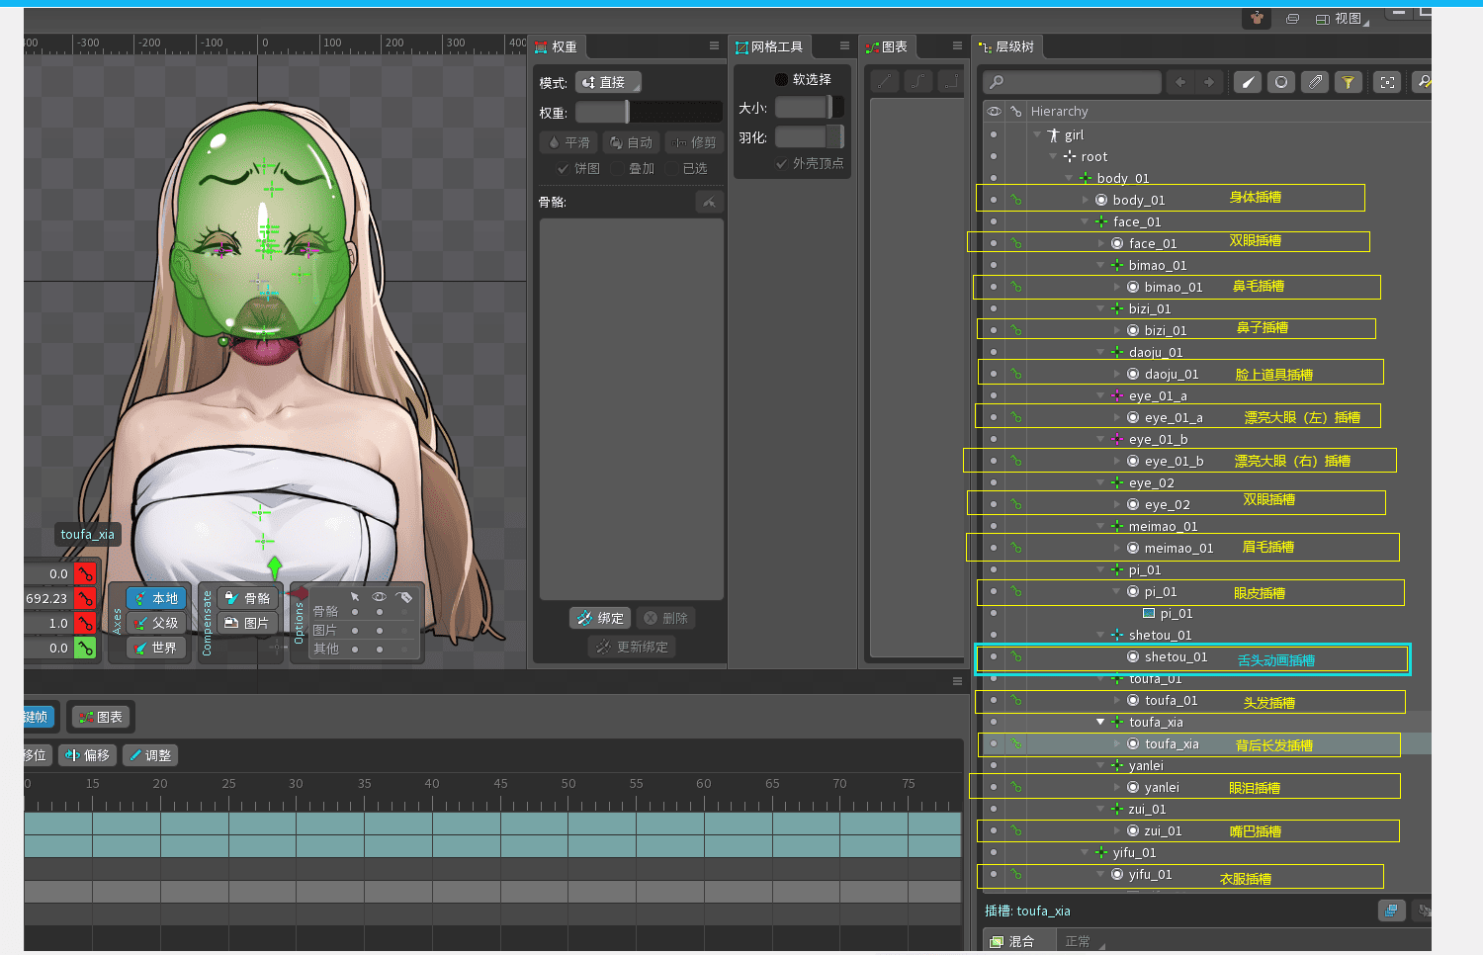Collapse the toufa_xia bone node
The image size is (1483, 955).
coord(1100,722)
